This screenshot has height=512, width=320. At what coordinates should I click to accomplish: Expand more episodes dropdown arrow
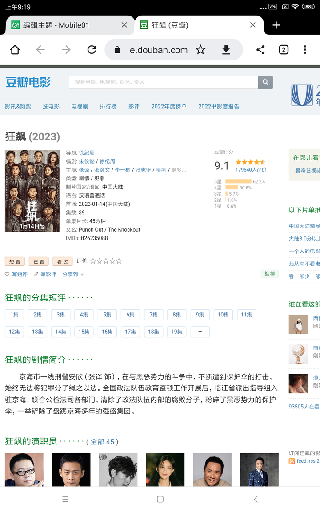coord(200,332)
